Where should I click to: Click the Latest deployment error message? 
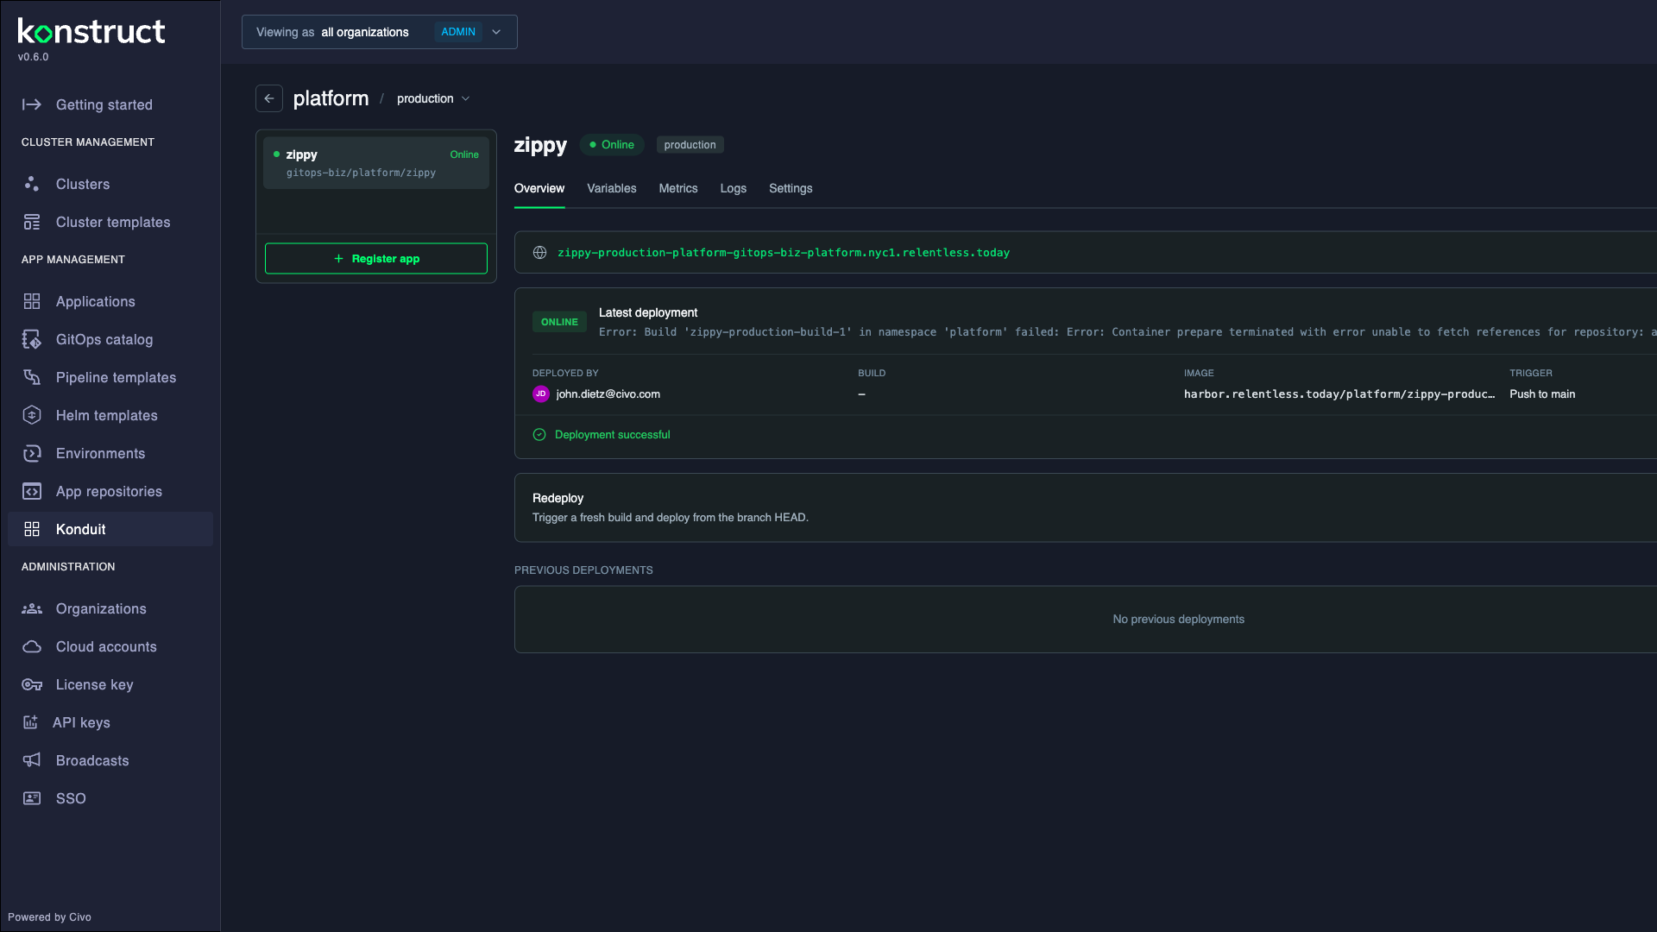coord(1127,332)
